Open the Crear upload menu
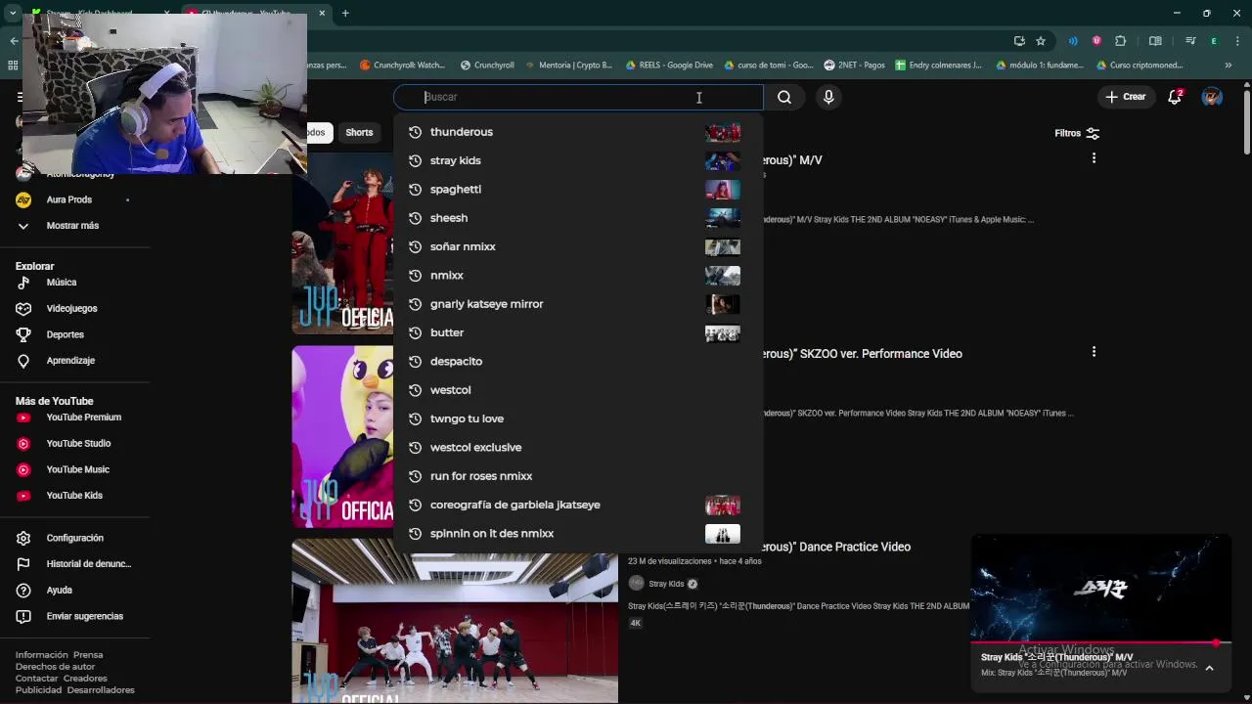The height and width of the screenshot is (704, 1252). (1125, 97)
